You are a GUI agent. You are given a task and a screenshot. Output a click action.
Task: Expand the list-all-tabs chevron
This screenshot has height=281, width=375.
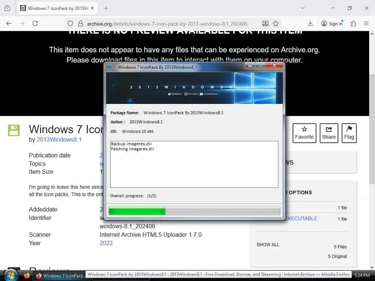302,8
